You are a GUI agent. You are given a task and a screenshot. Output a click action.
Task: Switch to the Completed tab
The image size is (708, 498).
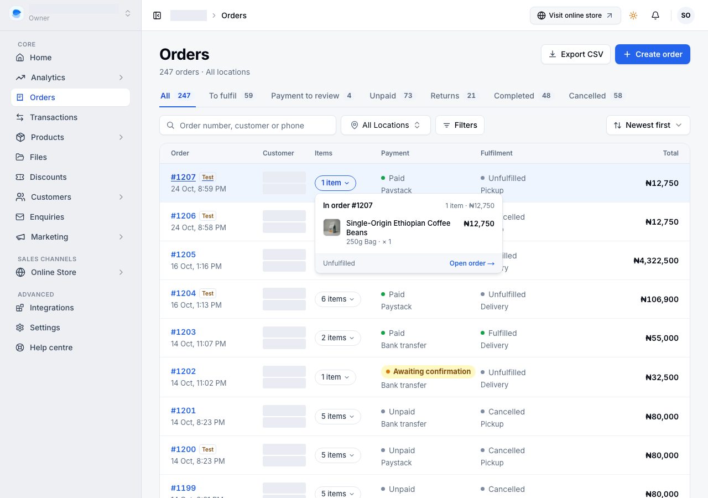pos(522,96)
